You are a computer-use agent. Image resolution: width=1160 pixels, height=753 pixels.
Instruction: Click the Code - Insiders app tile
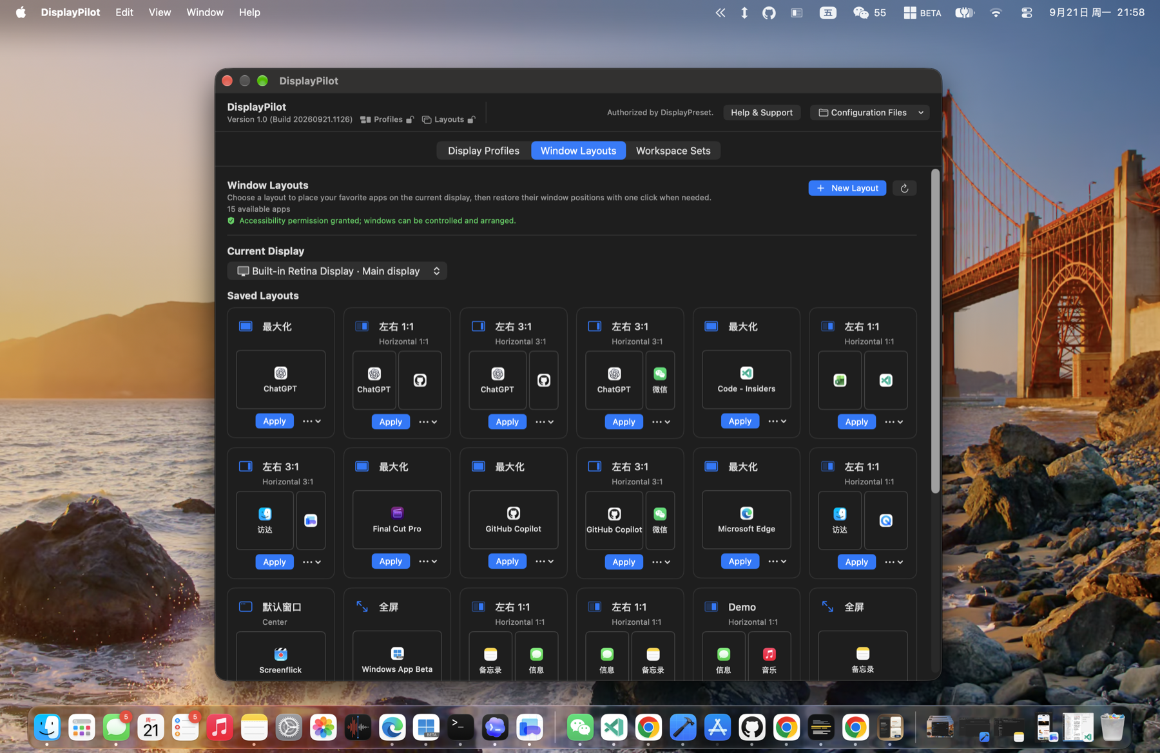tap(746, 380)
